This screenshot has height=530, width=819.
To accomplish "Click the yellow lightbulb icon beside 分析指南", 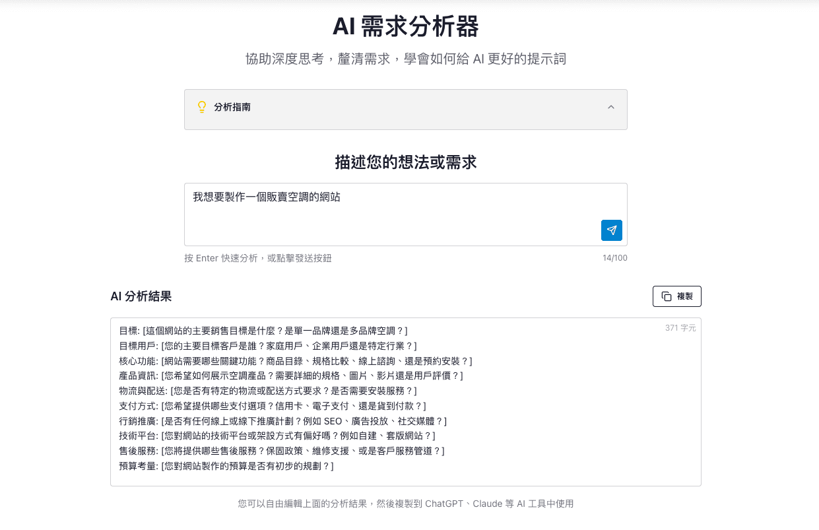I will tap(201, 108).
